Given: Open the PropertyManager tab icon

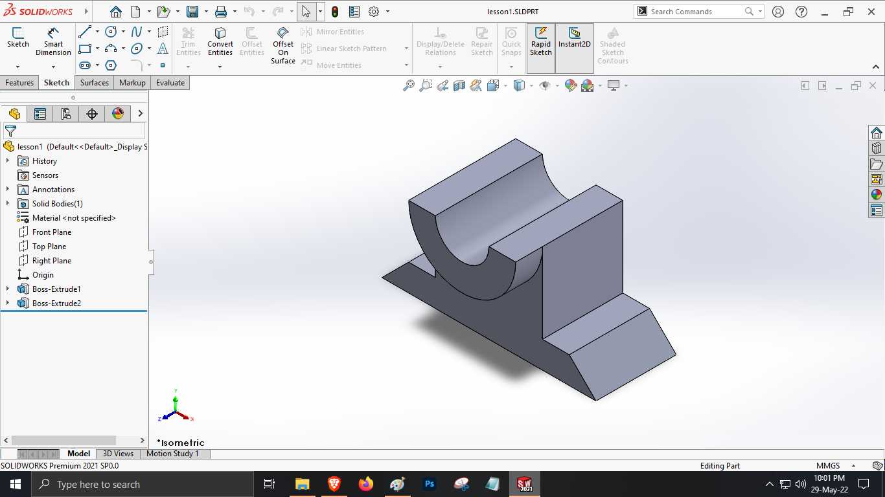Looking at the screenshot, I should 40,114.
